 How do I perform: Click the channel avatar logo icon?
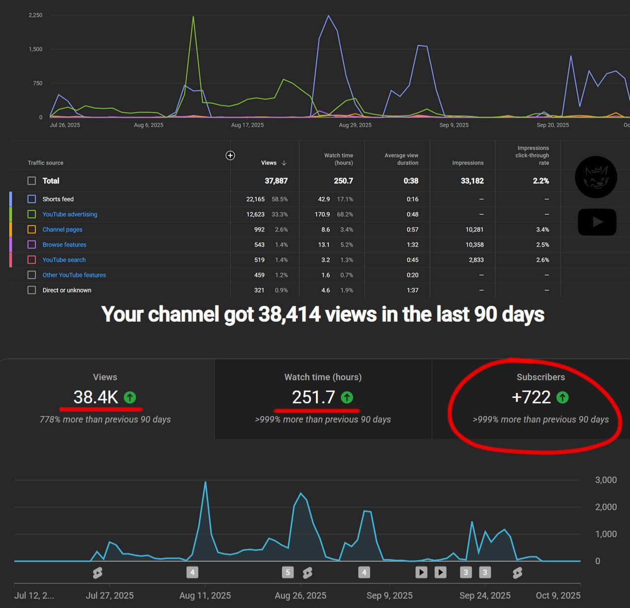(596, 177)
